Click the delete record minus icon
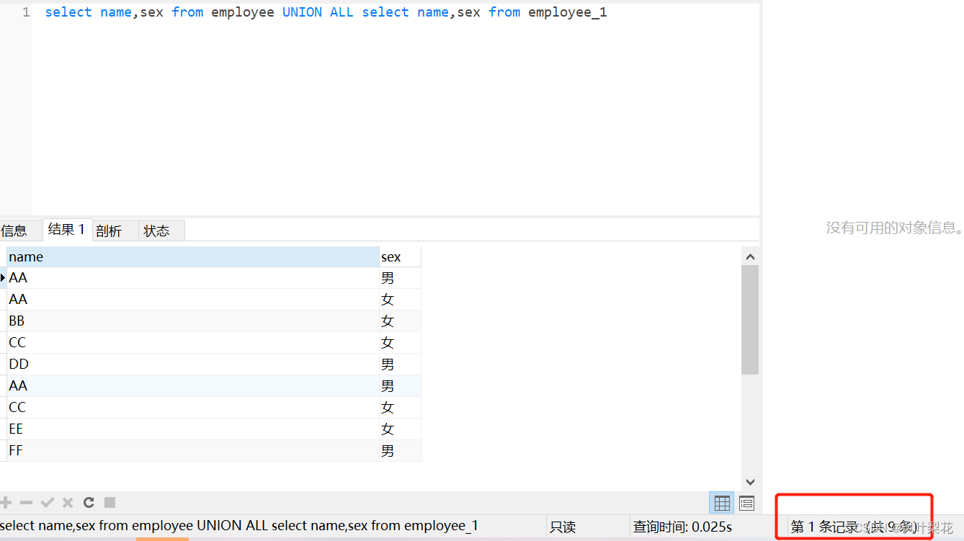The image size is (964, 541). click(x=27, y=502)
